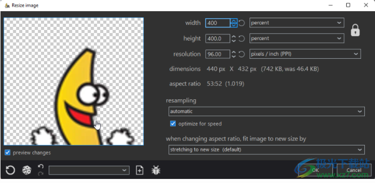The width and height of the screenshot is (375, 183).
Task: Toggle the aspect ratio padlock icon
Action: point(355,30)
